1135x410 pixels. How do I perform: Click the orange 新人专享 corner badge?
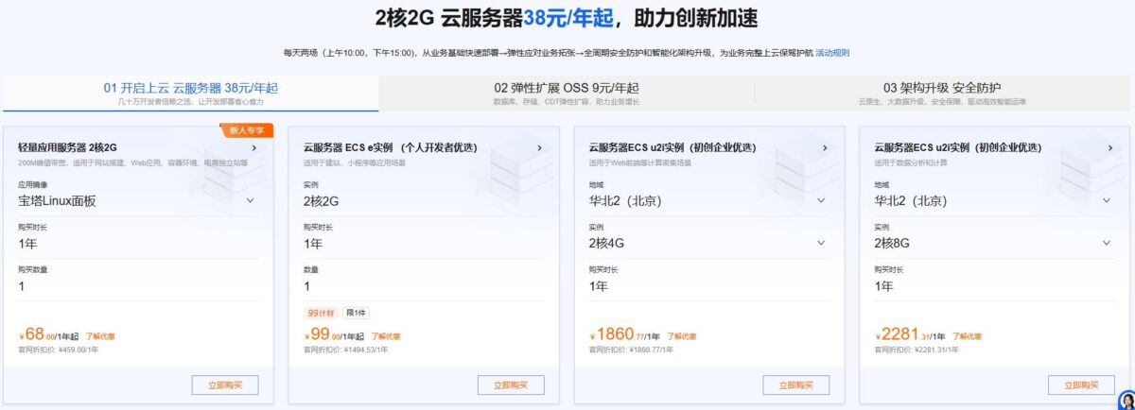(x=247, y=130)
